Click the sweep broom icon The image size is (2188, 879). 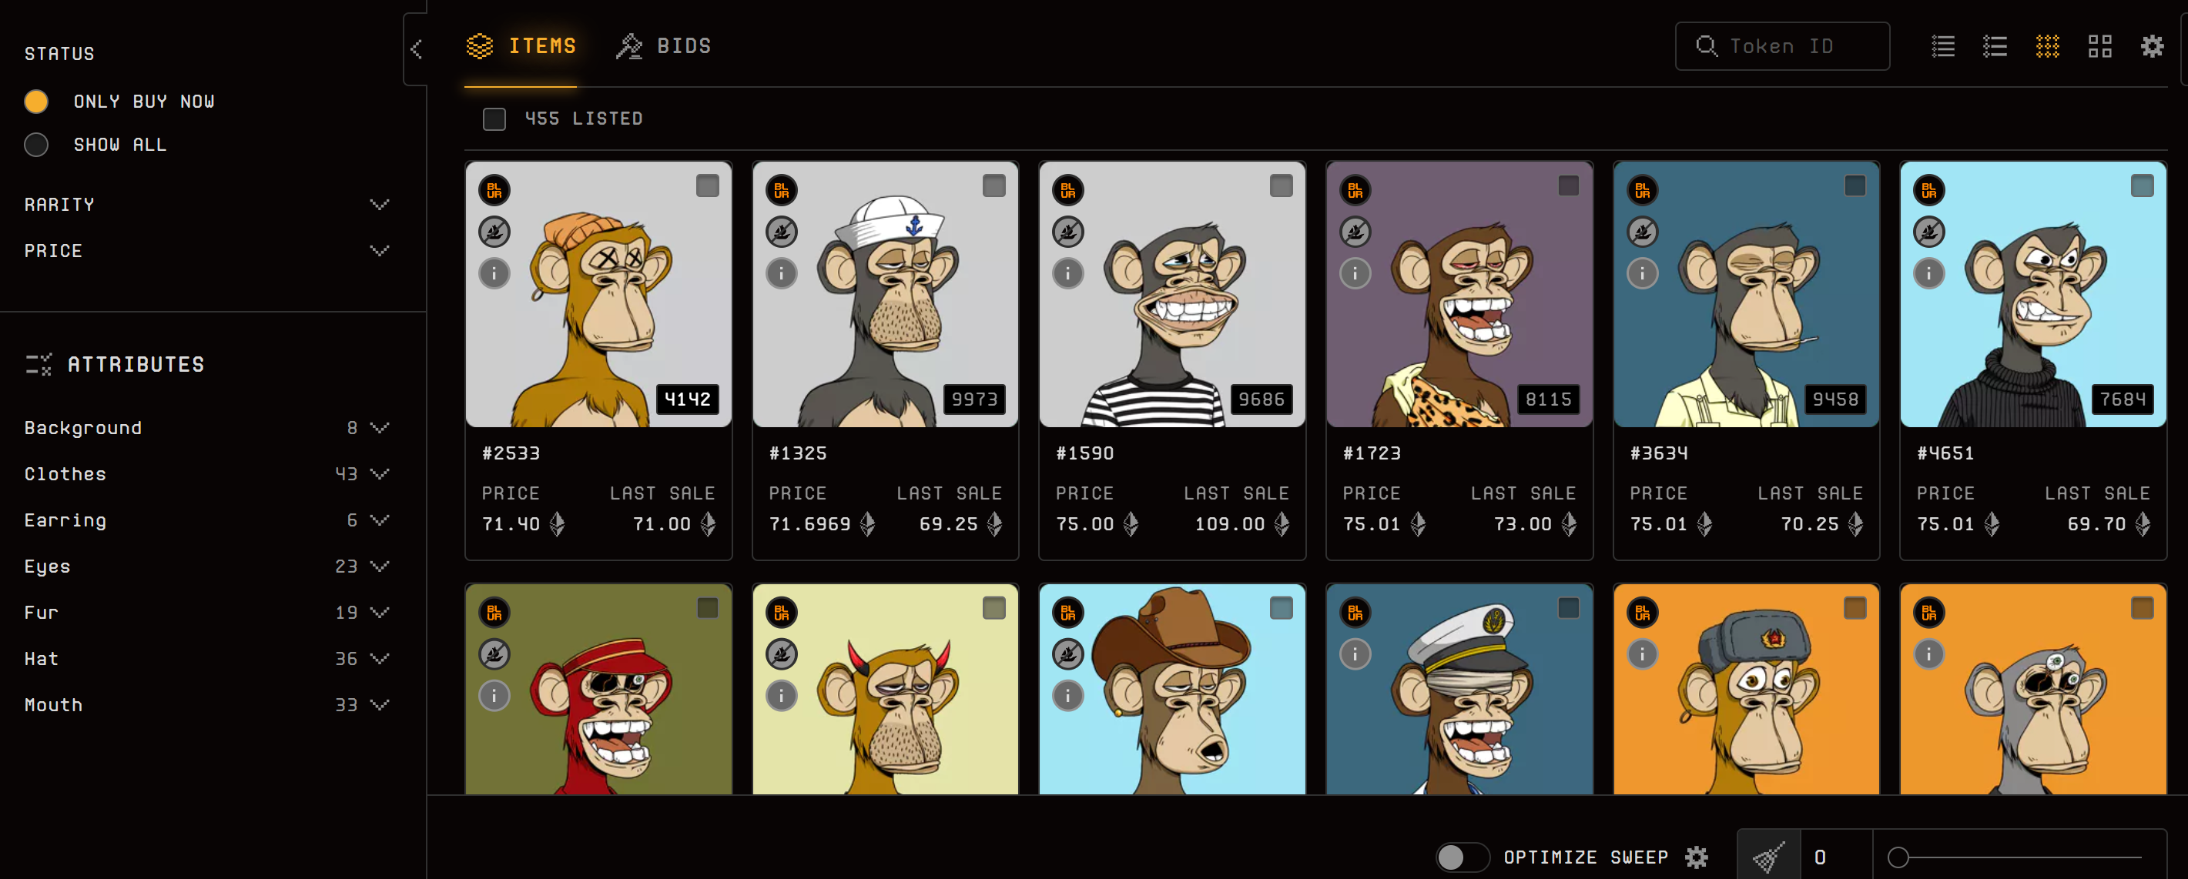pyautogui.click(x=1768, y=856)
